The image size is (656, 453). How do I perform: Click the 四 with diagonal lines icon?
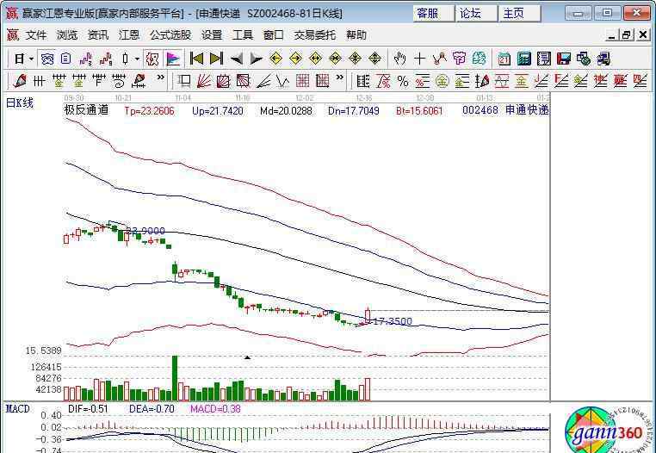coord(641,80)
